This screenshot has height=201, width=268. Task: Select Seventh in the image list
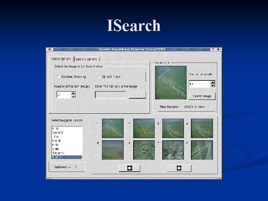[x=67, y=153]
